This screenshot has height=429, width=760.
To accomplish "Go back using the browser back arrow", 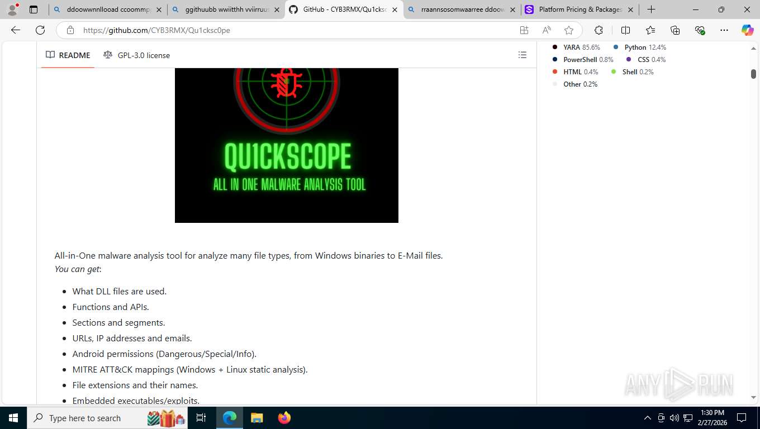I will tap(16, 30).
